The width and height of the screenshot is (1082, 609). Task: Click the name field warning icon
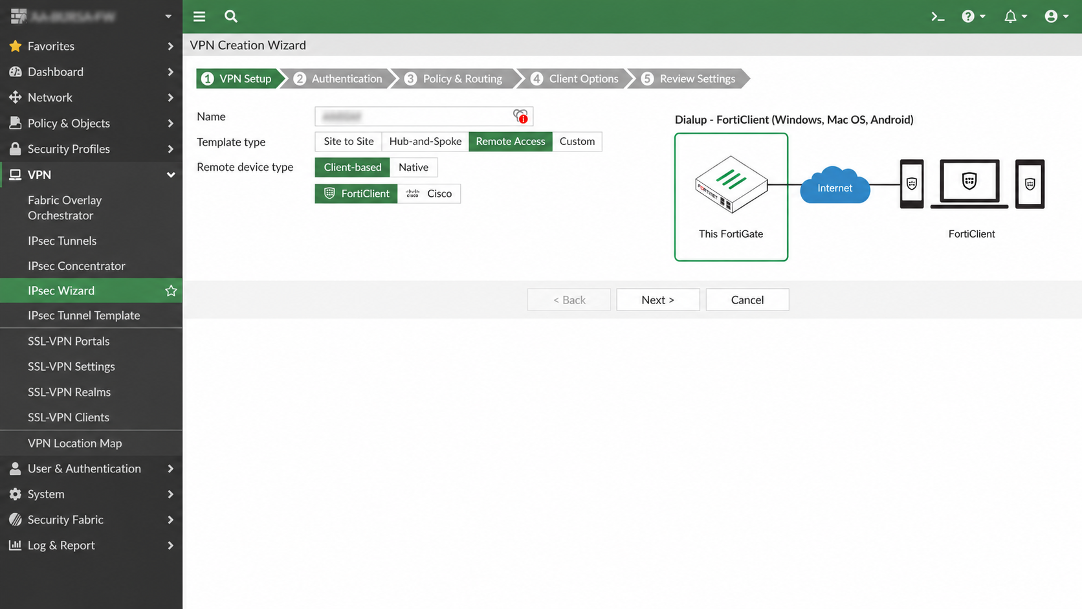[x=520, y=116]
